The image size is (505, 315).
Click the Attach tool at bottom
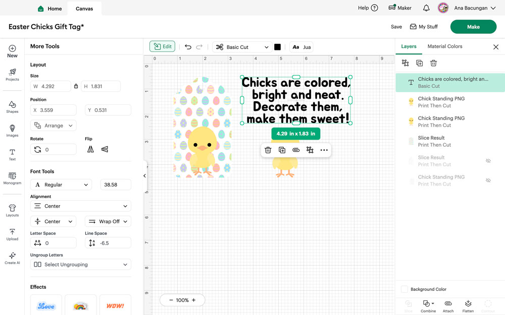(448, 306)
